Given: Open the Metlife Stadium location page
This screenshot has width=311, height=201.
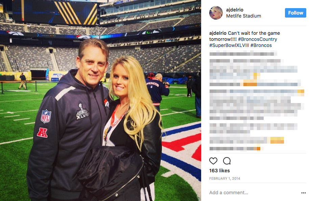Looking at the screenshot, I should [x=244, y=16].
